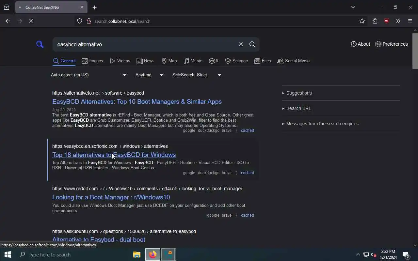Switch to the Music category tab
Screen dimensions: 418x261
pos(193,61)
